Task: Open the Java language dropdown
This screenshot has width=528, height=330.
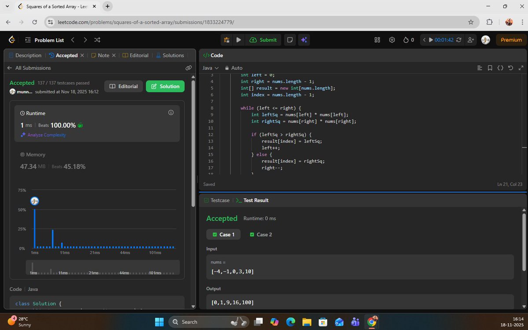Action: [x=210, y=68]
